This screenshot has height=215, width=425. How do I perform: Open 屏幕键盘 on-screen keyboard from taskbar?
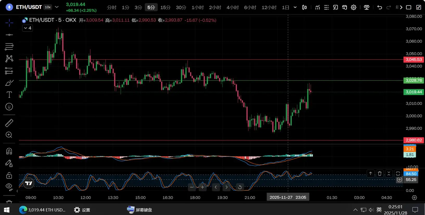139,210
